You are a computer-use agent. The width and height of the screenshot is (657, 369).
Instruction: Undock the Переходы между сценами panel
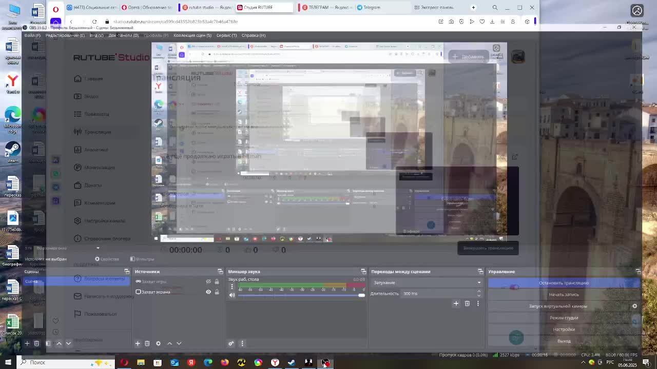[x=480, y=272]
